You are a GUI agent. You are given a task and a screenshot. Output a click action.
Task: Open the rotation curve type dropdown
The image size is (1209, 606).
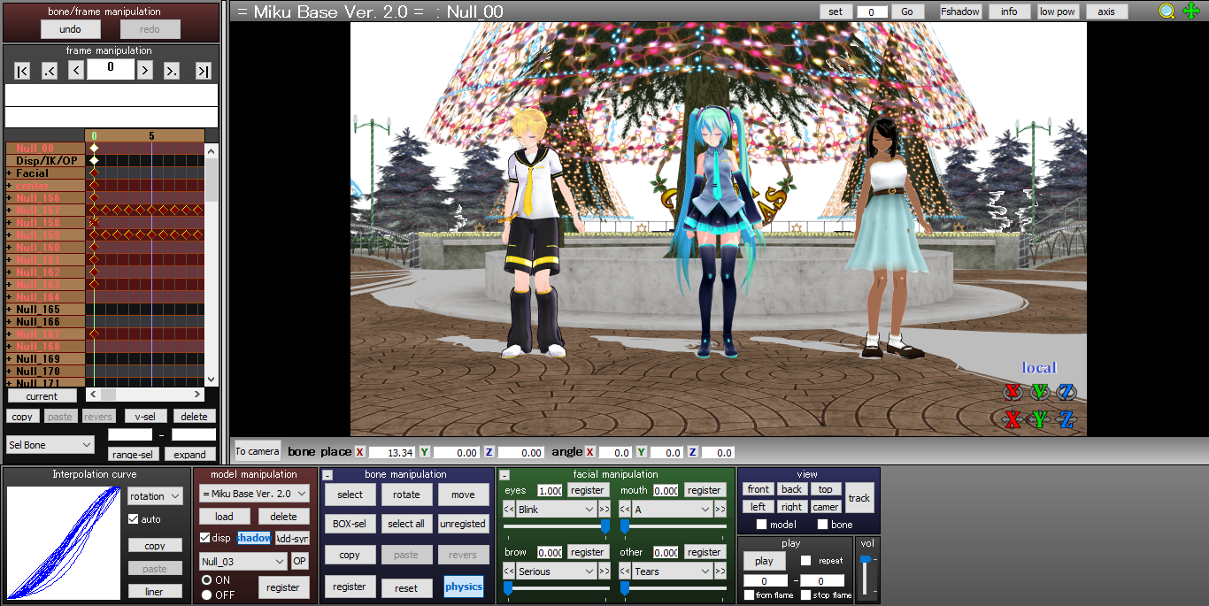pyautogui.click(x=155, y=495)
